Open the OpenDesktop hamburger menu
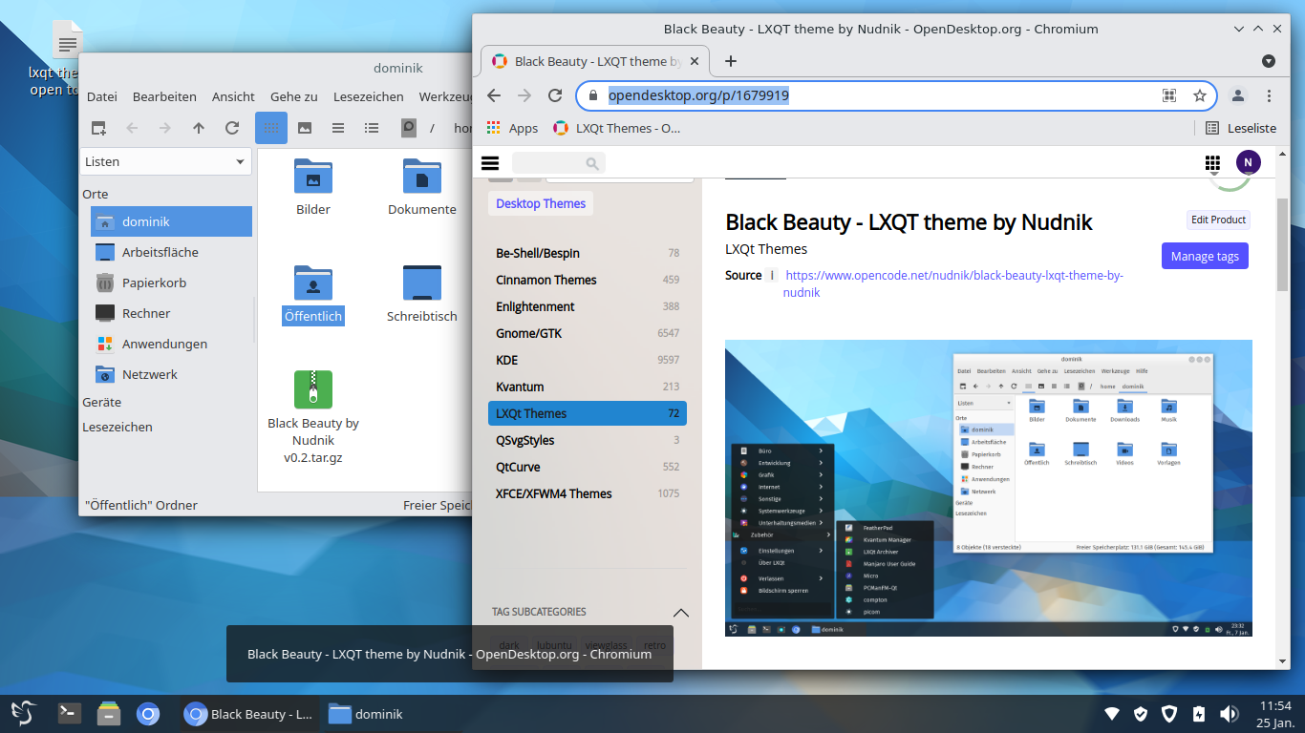Image resolution: width=1305 pixels, height=733 pixels. click(490, 163)
